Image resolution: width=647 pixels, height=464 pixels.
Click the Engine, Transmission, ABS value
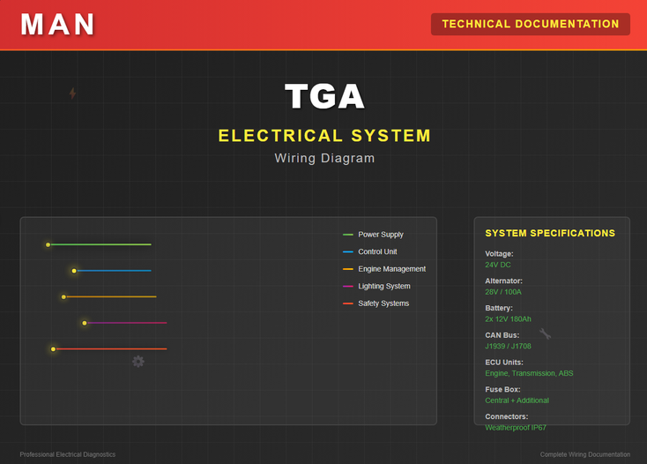click(529, 373)
